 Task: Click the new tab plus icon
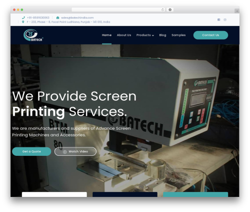coord(237,11)
